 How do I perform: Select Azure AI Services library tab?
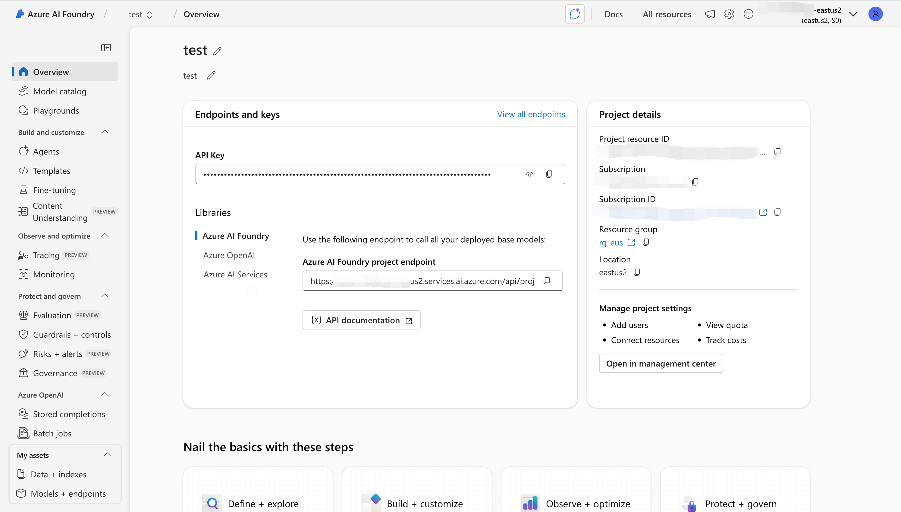pyautogui.click(x=235, y=274)
